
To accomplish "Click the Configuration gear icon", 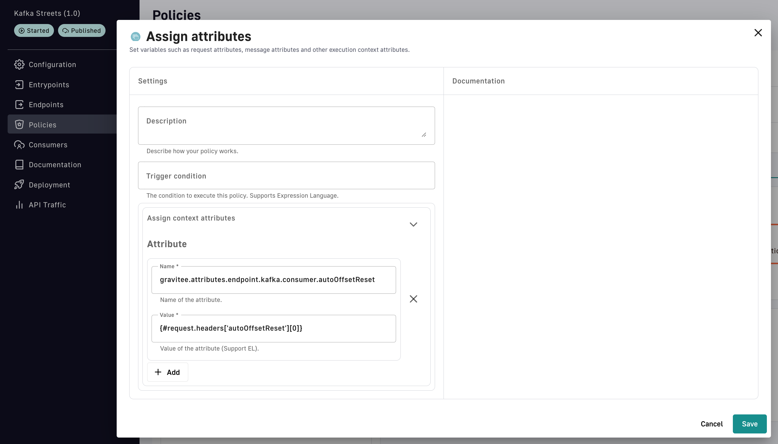I will point(19,64).
